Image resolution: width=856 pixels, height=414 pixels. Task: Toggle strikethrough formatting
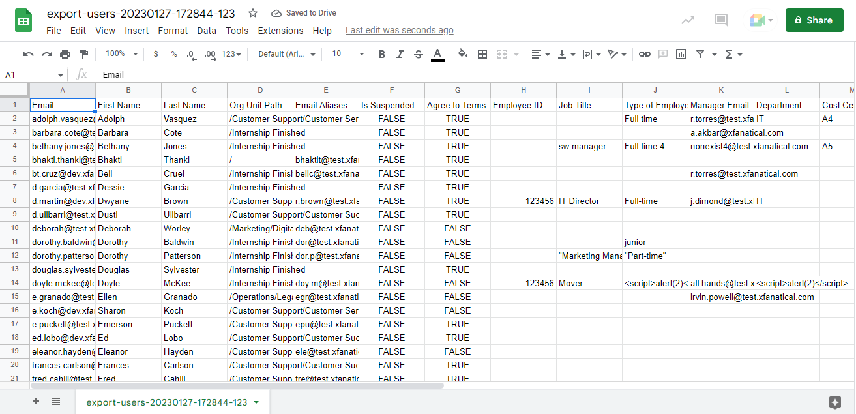pos(419,54)
